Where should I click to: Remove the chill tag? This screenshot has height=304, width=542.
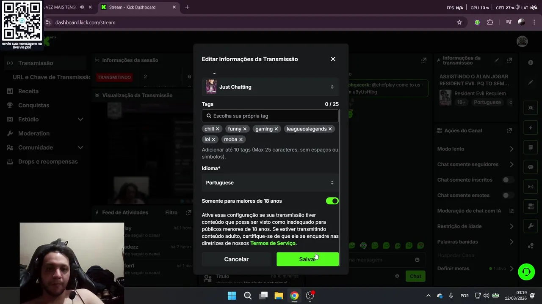click(217, 129)
